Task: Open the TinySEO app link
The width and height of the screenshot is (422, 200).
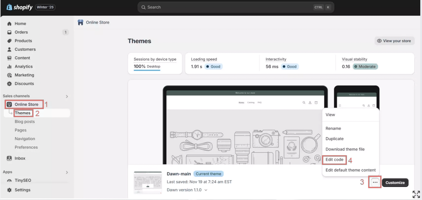Action: [23, 180]
